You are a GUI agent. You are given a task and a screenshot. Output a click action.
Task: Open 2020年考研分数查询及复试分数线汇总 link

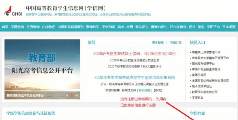(134, 60)
